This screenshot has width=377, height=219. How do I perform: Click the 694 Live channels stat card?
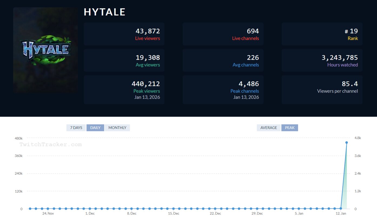pos(223,34)
